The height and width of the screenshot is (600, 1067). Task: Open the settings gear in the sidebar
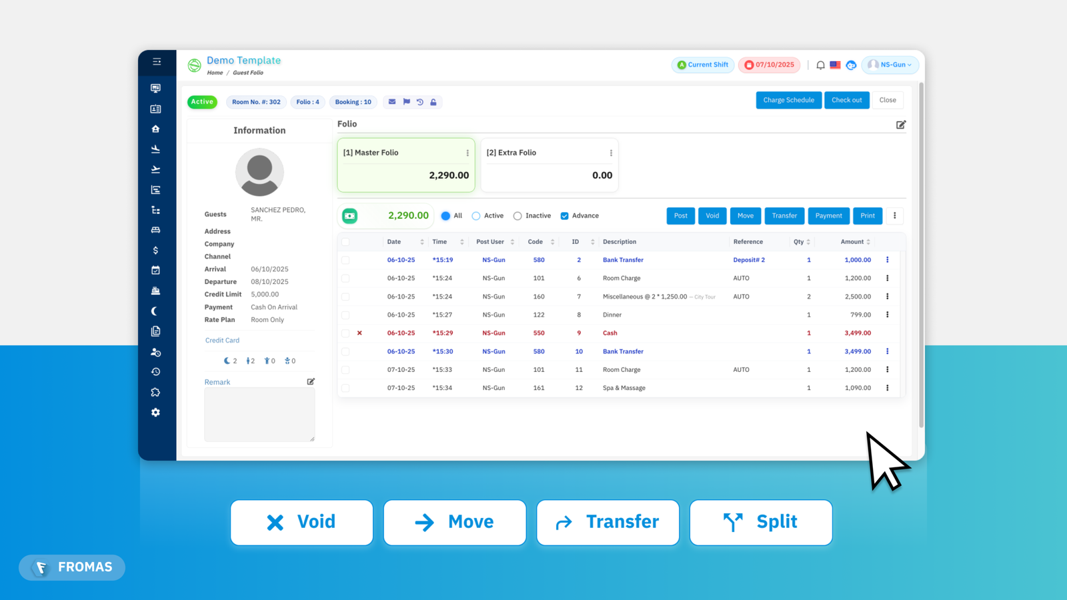tap(155, 412)
